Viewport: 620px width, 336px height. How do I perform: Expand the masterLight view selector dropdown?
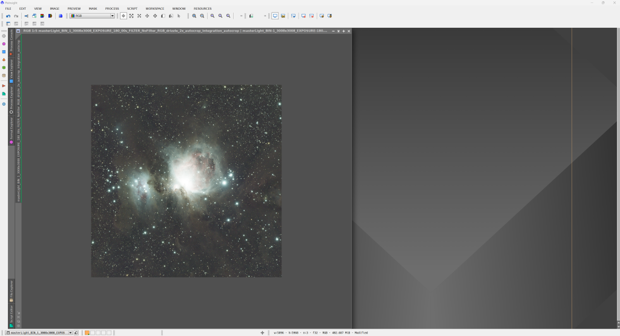pyautogui.click(x=70, y=332)
